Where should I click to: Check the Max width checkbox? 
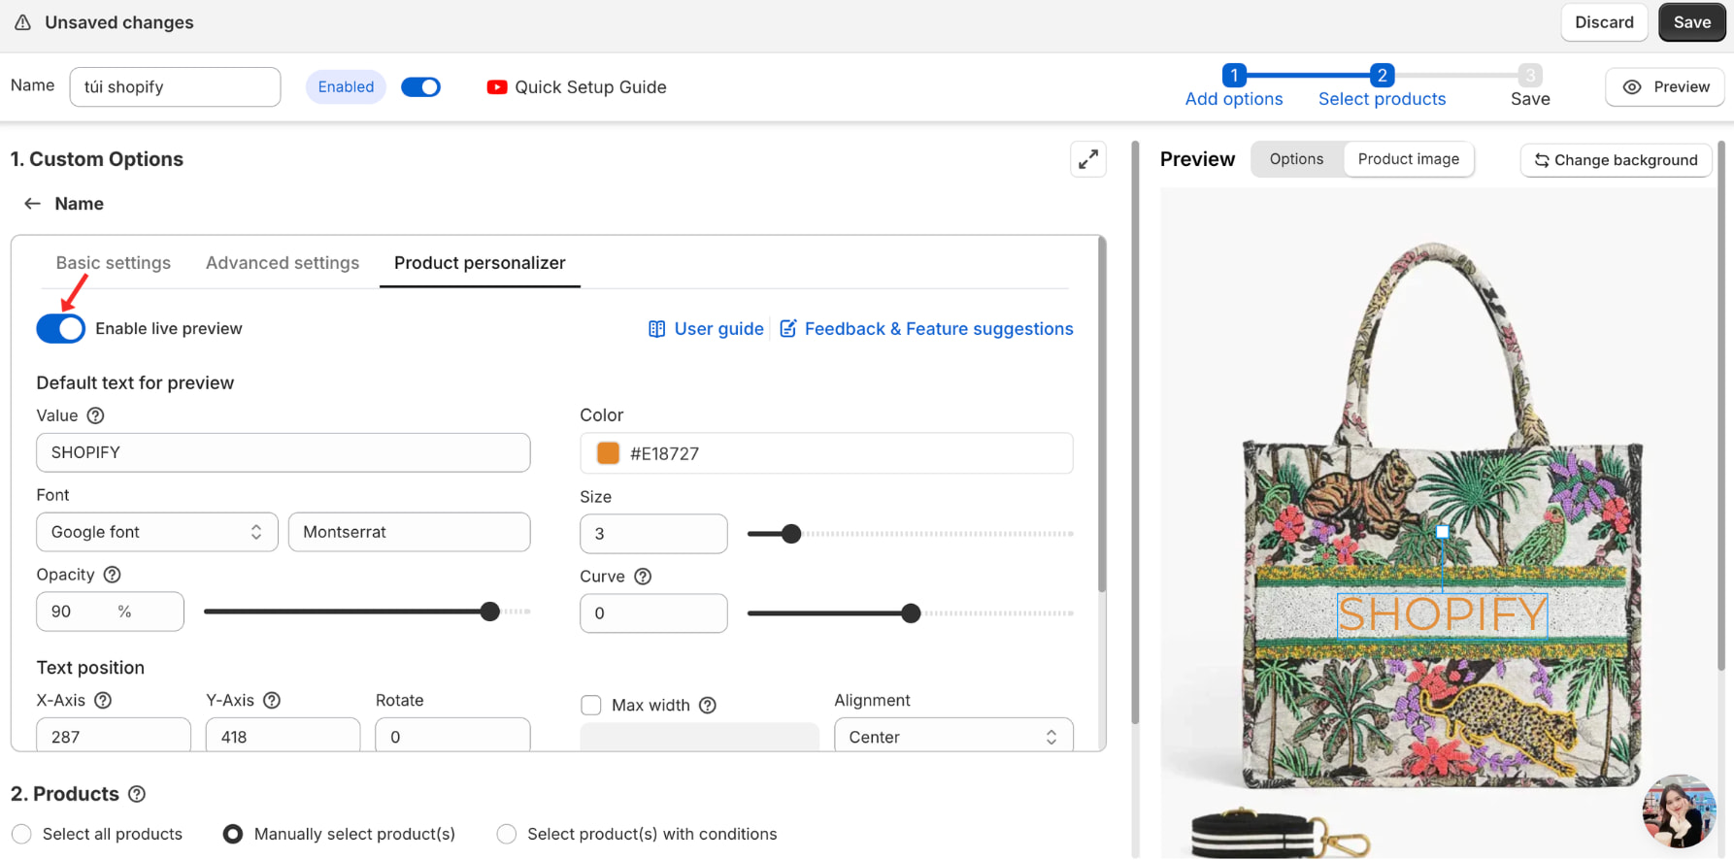click(591, 706)
